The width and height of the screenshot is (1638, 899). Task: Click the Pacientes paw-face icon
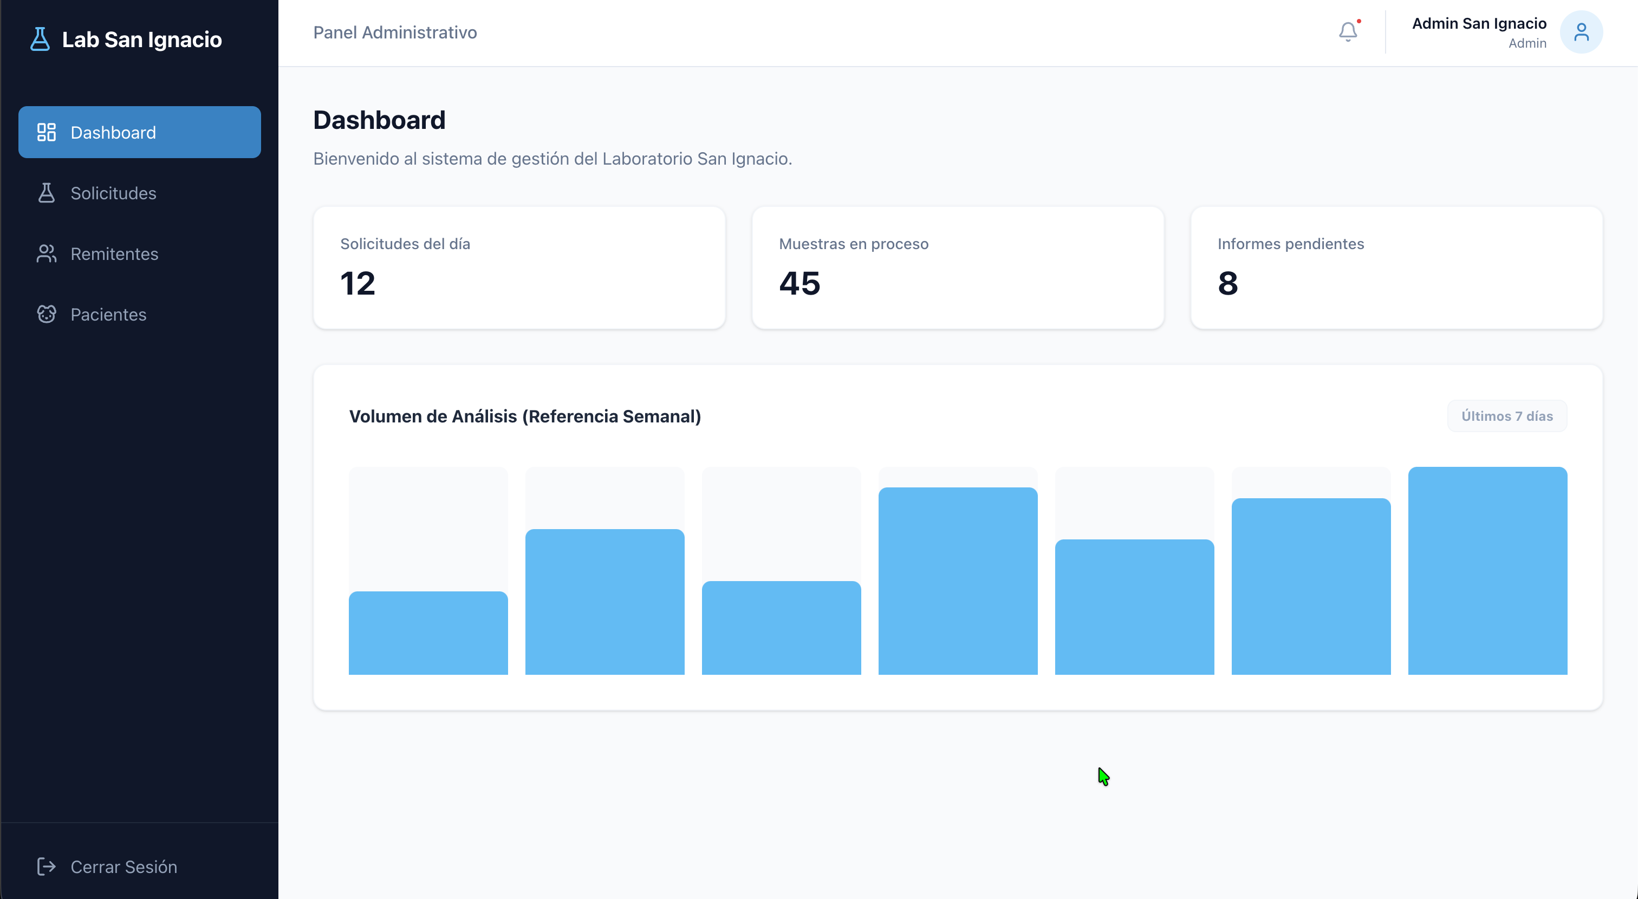(47, 314)
